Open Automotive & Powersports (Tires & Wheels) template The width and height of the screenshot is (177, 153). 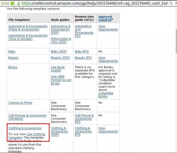click(x=28, y=37)
